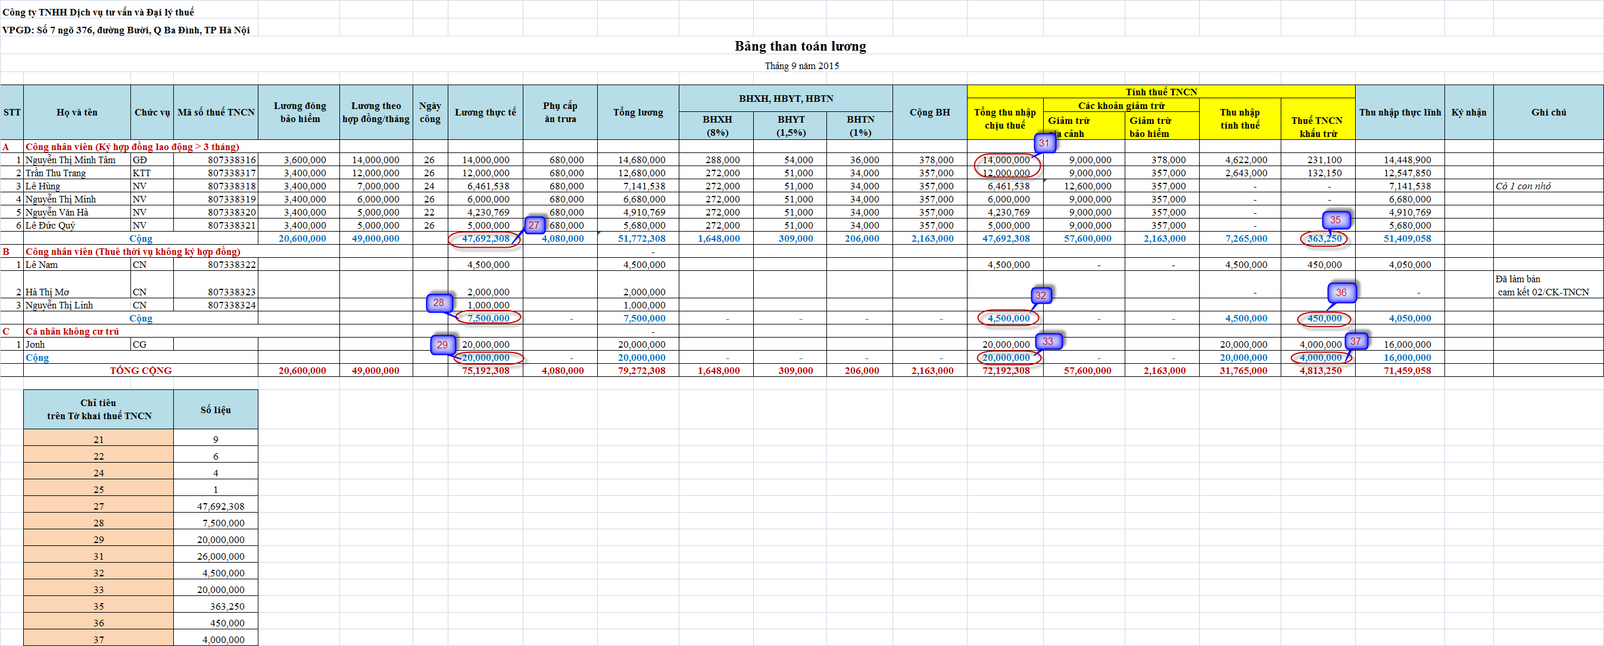The width and height of the screenshot is (1604, 646).
Task: Click the blue callout marker numbered 31
Action: click(1044, 143)
